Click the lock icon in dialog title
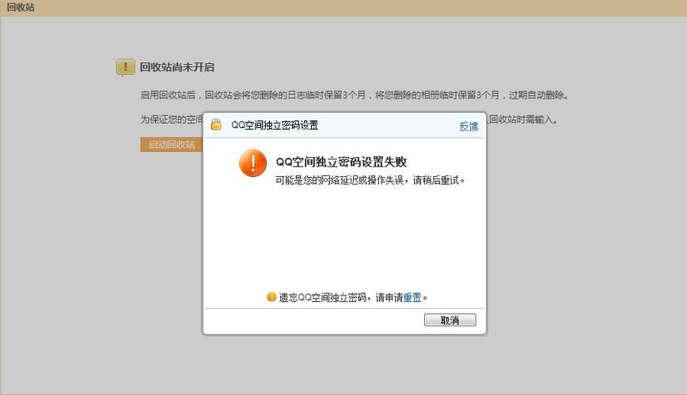This screenshot has width=687, height=395. [x=216, y=125]
